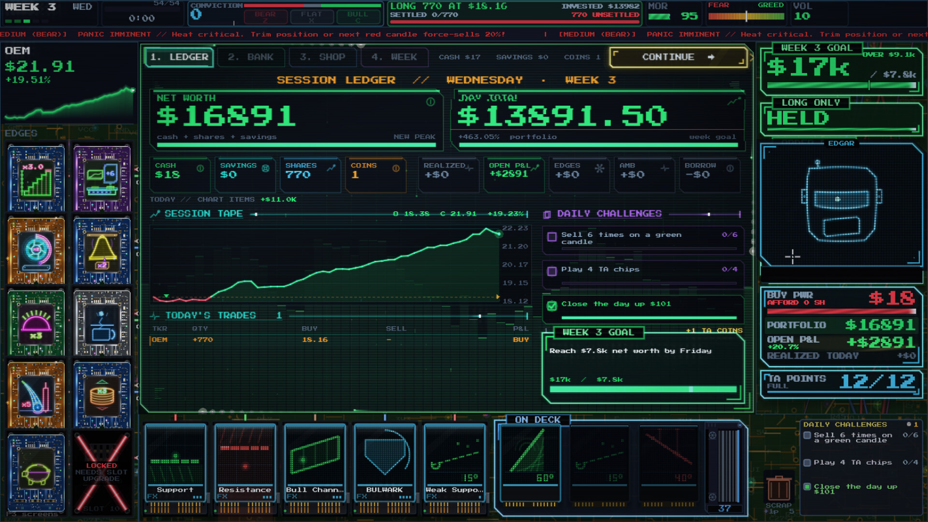The image size is (928, 522).
Task: Click the Today's Trades slider handle
Action: pos(479,316)
